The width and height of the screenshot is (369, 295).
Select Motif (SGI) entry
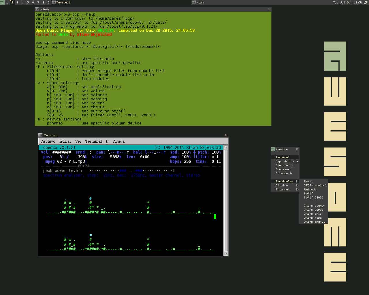(x=314, y=198)
